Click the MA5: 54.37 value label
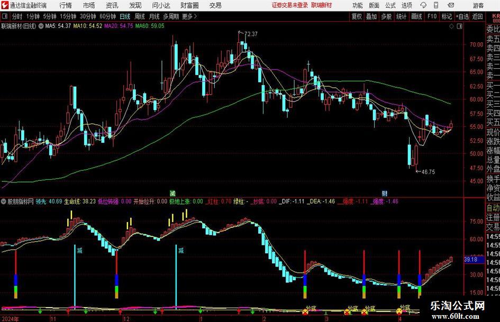 pos(58,26)
